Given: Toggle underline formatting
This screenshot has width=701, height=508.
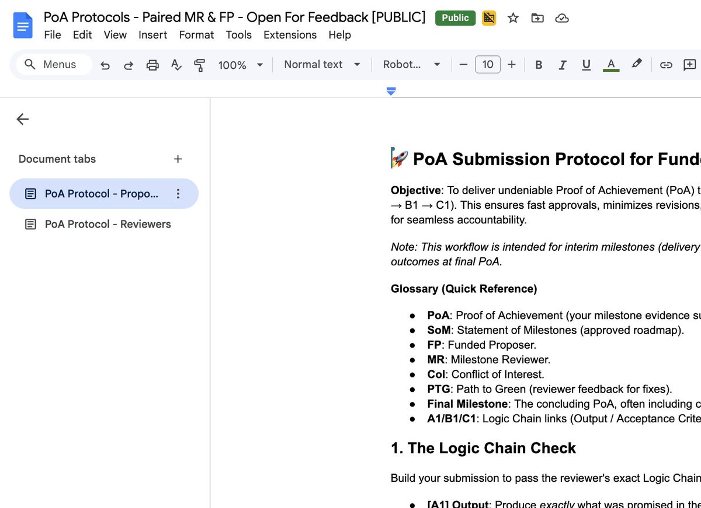Looking at the screenshot, I should [586, 65].
